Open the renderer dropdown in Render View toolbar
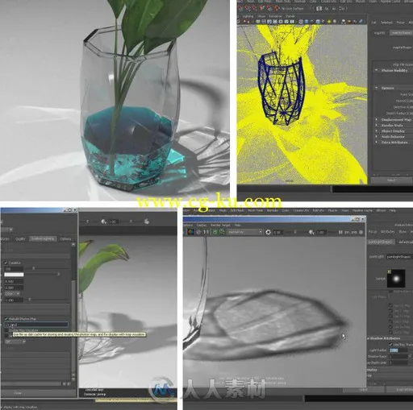The width and height of the screenshot is (413, 410). point(245,232)
